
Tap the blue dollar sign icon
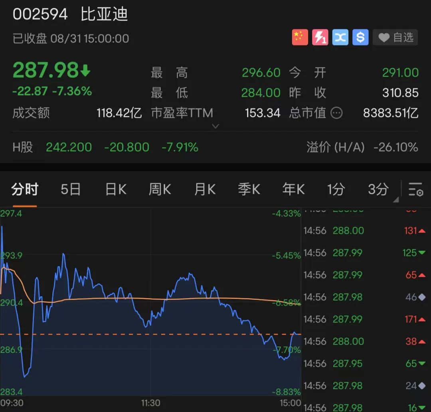[360, 37]
